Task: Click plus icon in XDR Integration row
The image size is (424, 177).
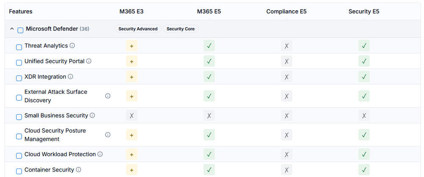Action: 132,76
